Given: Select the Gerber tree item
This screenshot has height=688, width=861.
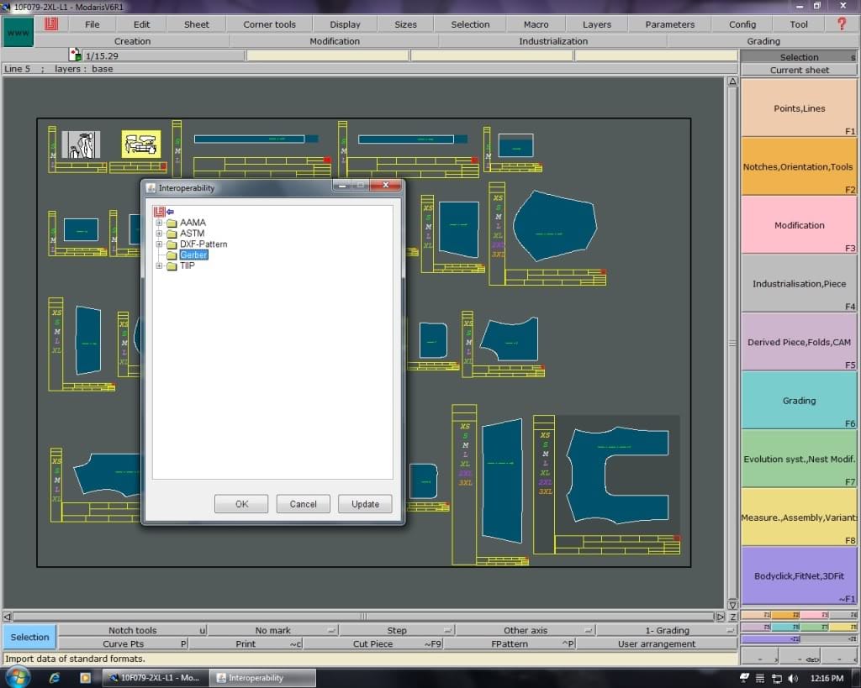Looking at the screenshot, I should [194, 255].
